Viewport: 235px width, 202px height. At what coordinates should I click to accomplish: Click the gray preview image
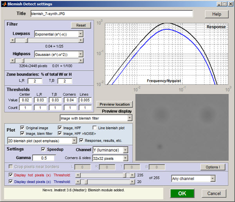click(x=182, y=127)
